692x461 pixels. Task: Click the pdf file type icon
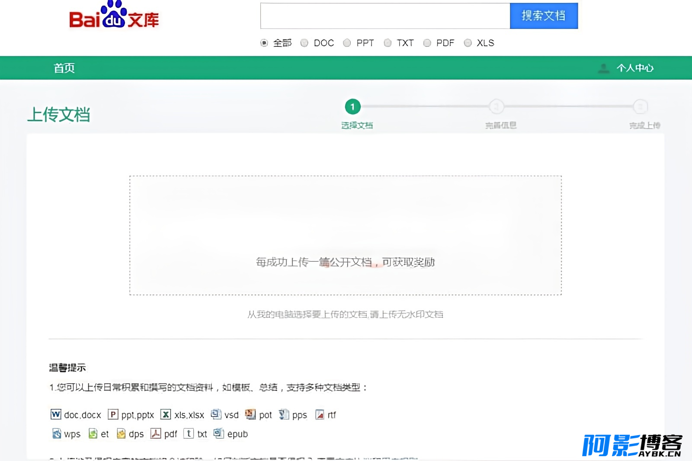156,433
